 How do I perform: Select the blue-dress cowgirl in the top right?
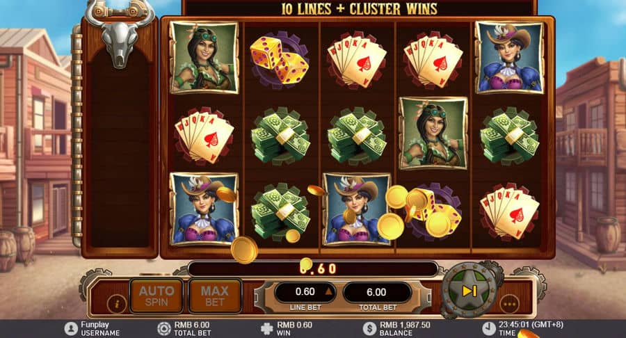click(509, 58)
